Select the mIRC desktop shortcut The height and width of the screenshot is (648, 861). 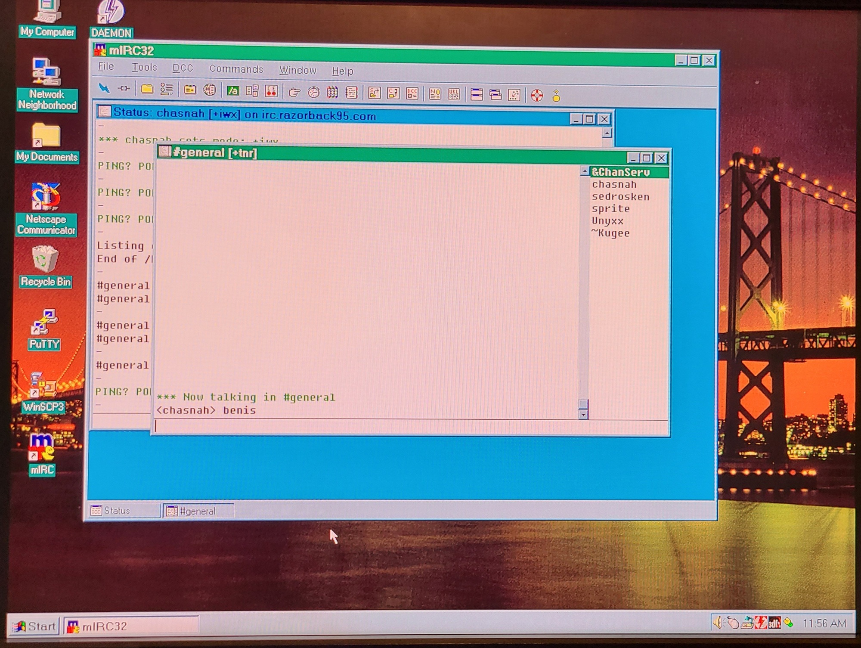click(42, 455)
